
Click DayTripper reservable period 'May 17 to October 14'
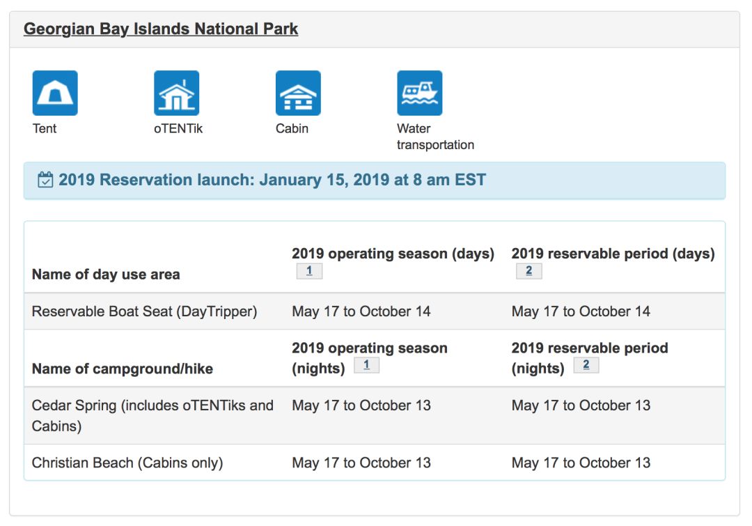[581, 311]
